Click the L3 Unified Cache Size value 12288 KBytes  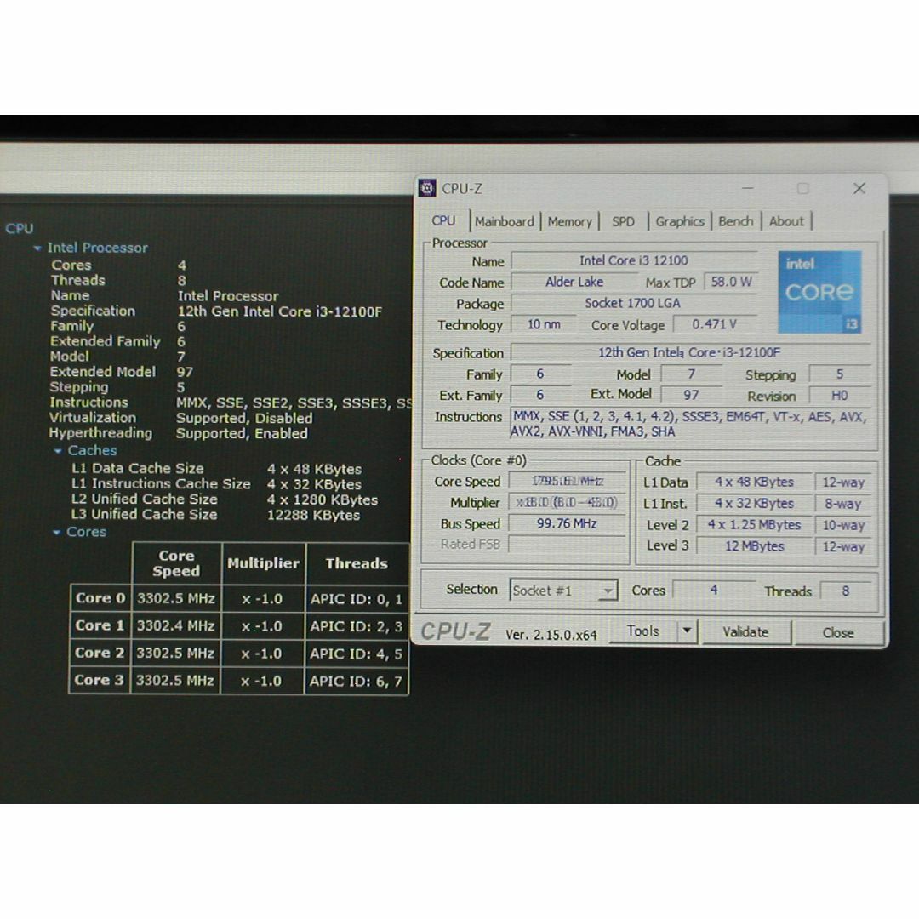coord(313,515)
